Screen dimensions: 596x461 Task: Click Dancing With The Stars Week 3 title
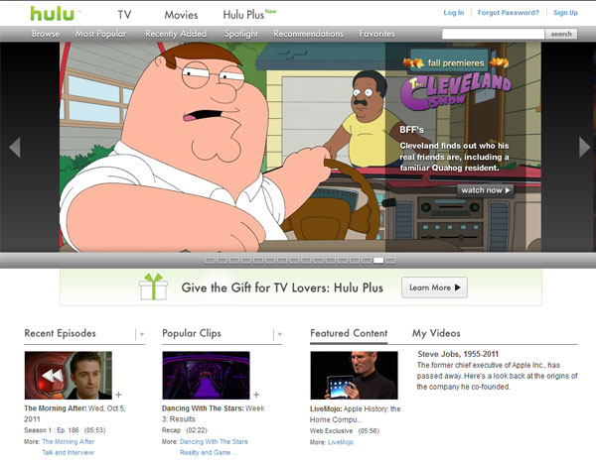[213, 413]
